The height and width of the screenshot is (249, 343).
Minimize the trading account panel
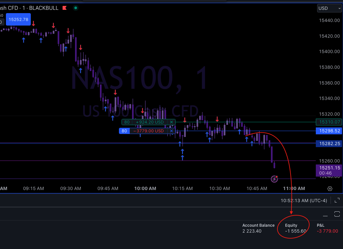pos(325,215)
